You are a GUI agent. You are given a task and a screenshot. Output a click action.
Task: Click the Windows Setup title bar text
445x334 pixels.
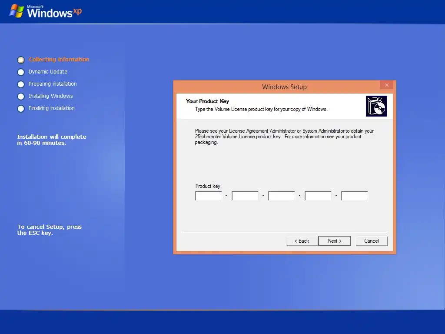(x=284, y=87)
